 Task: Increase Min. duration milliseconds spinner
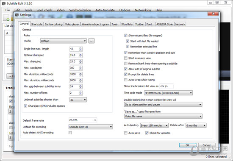(x=80, y=73)
